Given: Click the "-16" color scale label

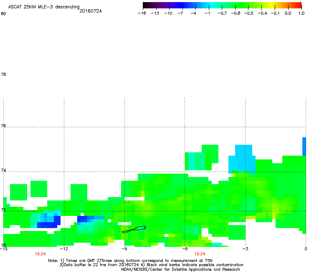Looking at the screenshot, I should 142,13.
